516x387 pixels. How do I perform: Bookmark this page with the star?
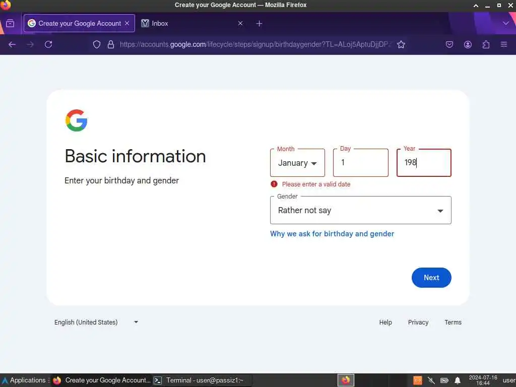click(401, 44)
